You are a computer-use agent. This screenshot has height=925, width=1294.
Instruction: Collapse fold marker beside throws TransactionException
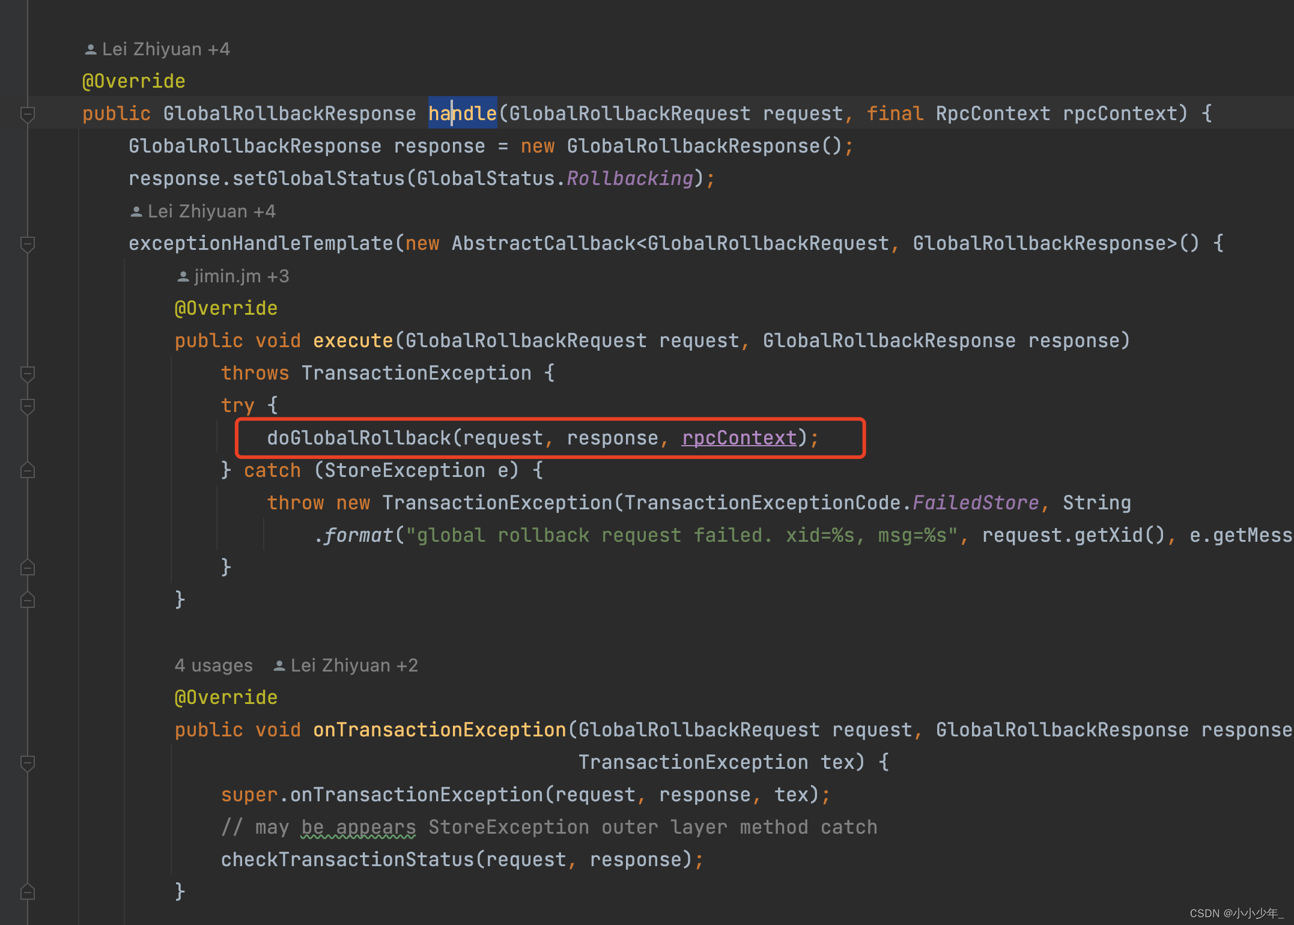pos(28,374)
